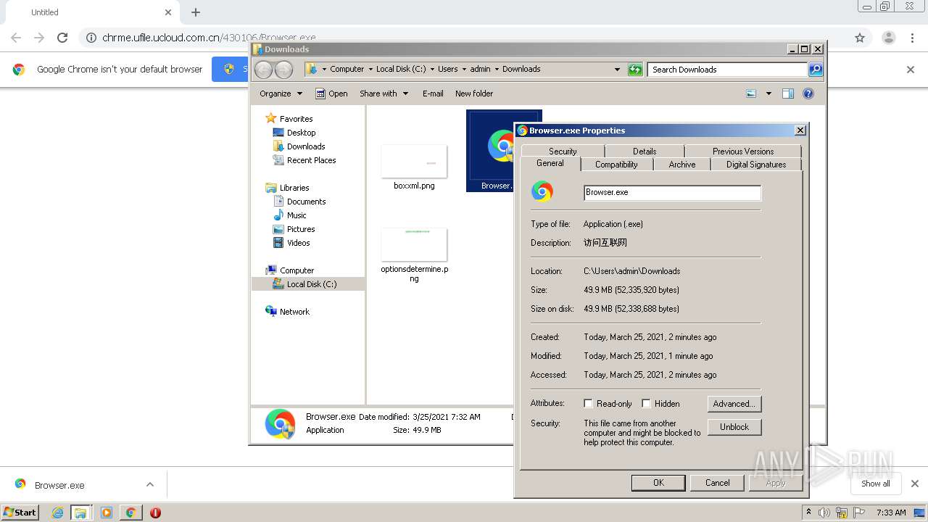The height and width of the screenshot is (522, 928).
Task: Show hidden system tray icons
Action: 809,512
